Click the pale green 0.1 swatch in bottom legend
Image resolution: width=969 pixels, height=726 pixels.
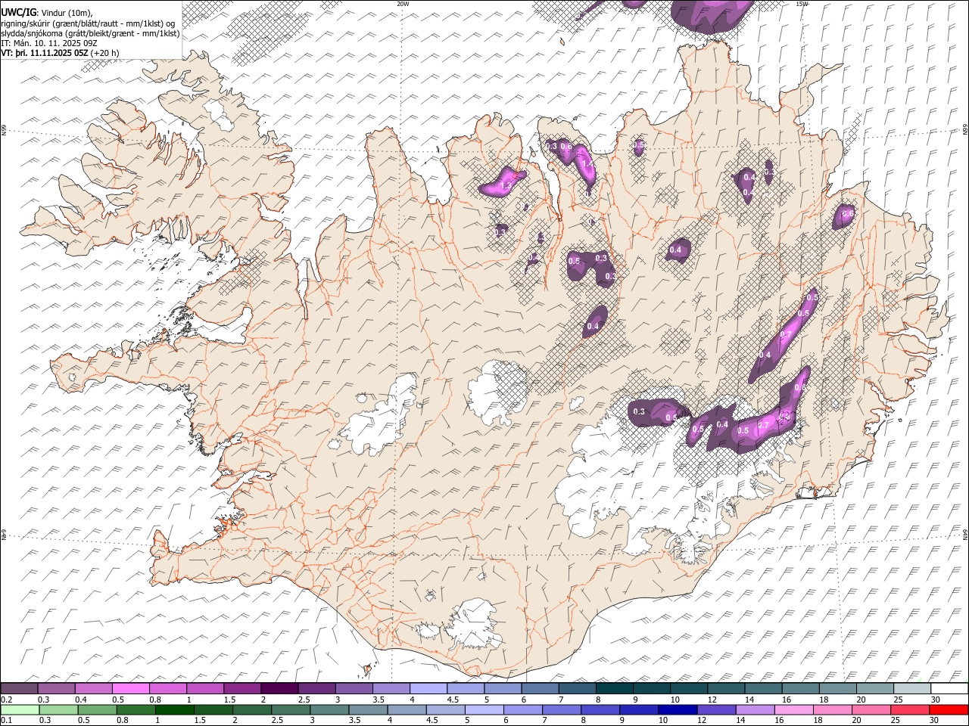(x=20, y=709)
